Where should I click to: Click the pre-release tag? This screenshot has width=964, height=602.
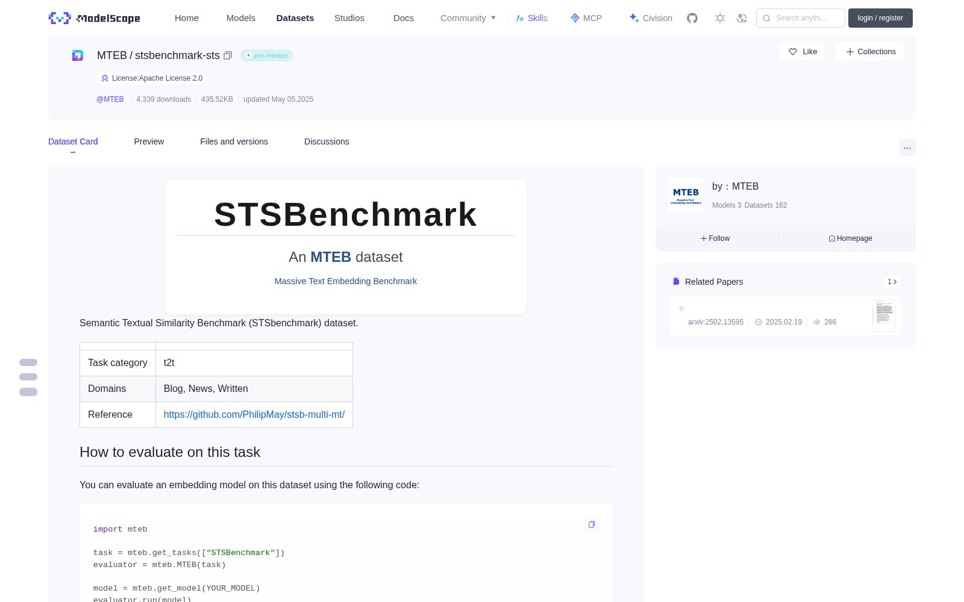(x=266, y=55)
